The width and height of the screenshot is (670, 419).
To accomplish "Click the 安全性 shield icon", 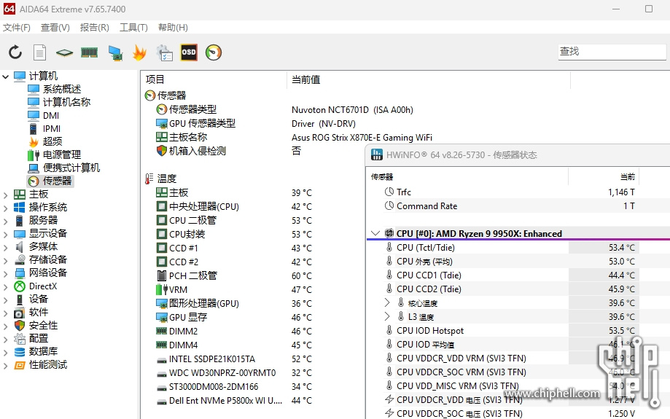I will coord(20,326).
